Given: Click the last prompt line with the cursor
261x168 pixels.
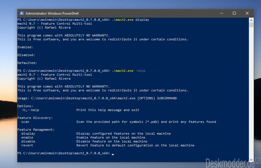Looking at the screenshot, I should click(65, 153).
